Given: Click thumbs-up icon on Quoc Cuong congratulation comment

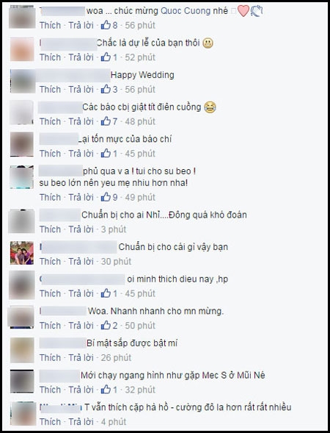Looking at the screenshot, I should tap(106, 25).
